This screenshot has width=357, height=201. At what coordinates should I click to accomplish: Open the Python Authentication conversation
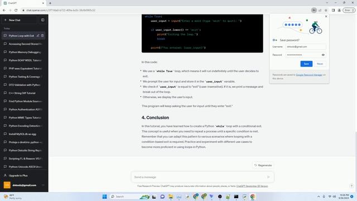(x=23, y=109)
